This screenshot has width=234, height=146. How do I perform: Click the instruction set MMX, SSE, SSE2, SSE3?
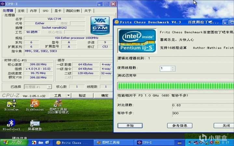click(x=68, y=53)
